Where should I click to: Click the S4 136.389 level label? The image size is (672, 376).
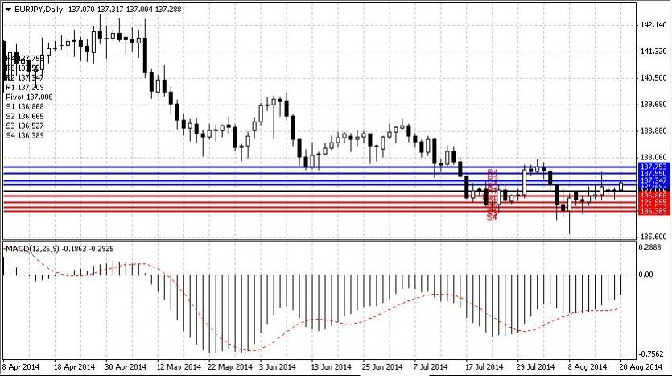pos(24,135)
